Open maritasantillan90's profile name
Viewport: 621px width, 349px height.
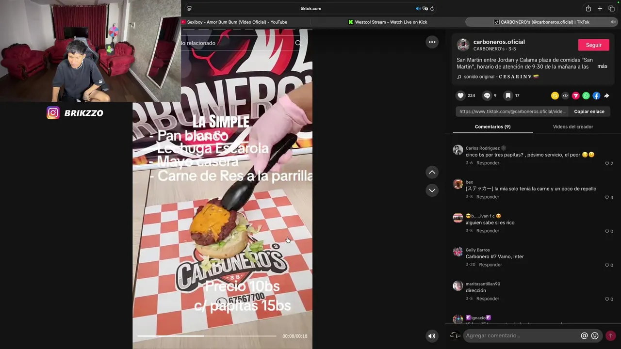pyautogui.click(x=483, y=284)
